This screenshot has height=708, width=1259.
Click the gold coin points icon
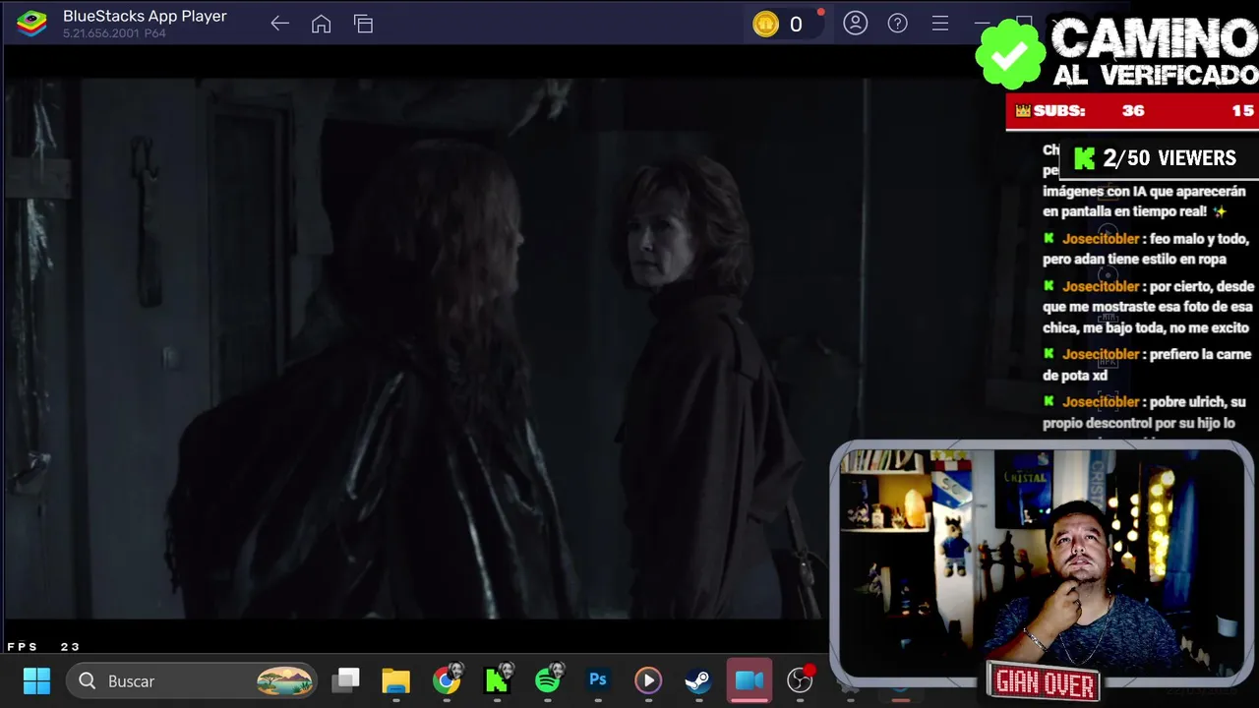tap(766, 25)
